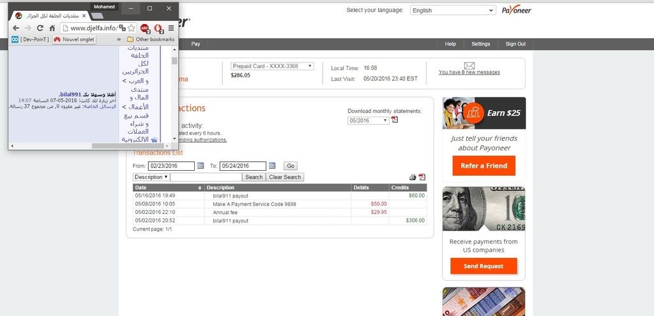Screen dimensions: 654x316
Task: Click the Description column header
Action: [278, 188]
